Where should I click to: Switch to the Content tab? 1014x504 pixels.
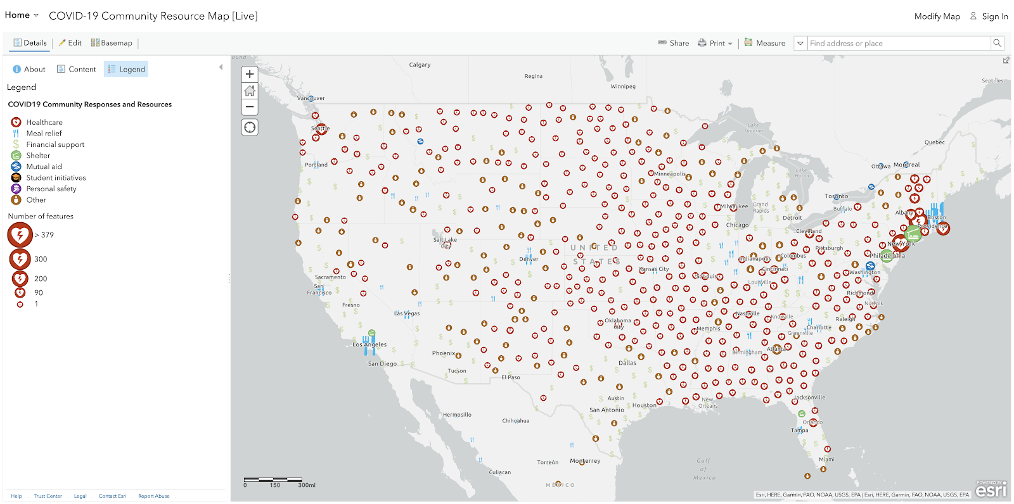click(x=76, y=69)
